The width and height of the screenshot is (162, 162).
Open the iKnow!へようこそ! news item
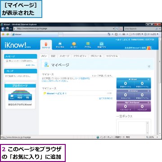[57, 93]
